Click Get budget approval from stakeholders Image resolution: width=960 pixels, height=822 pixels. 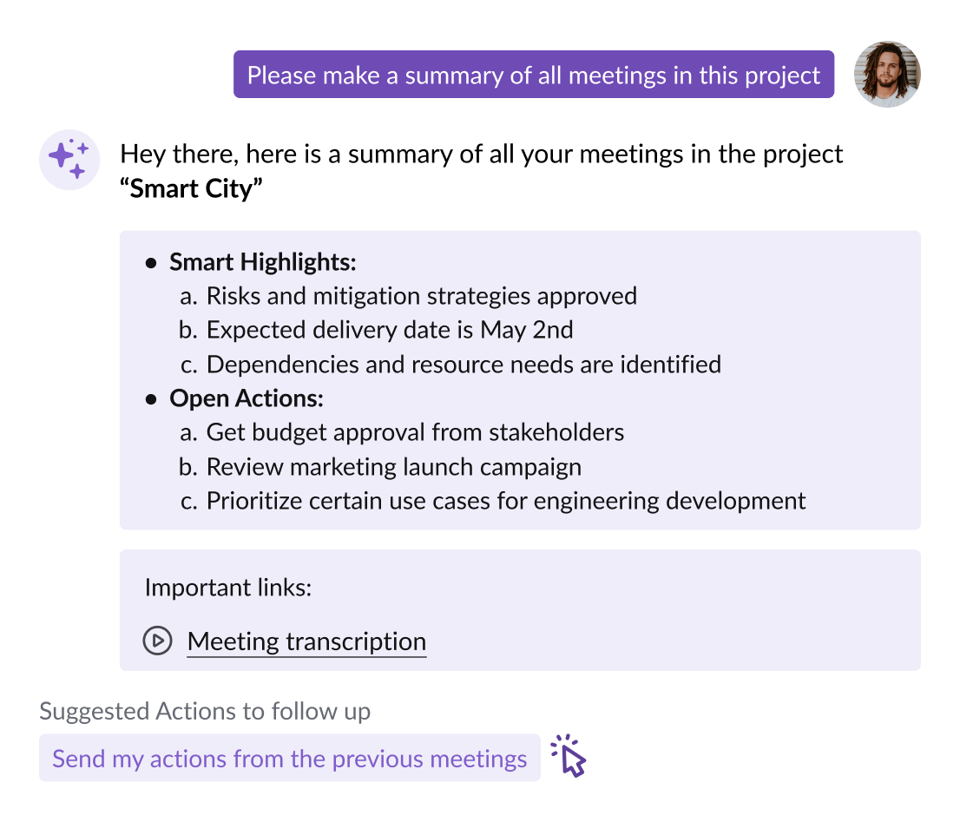[415, 432]
